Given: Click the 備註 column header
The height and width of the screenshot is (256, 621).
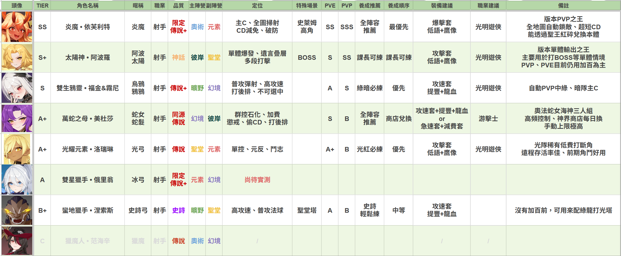Looking at the screenshot, I should (563, 6).
